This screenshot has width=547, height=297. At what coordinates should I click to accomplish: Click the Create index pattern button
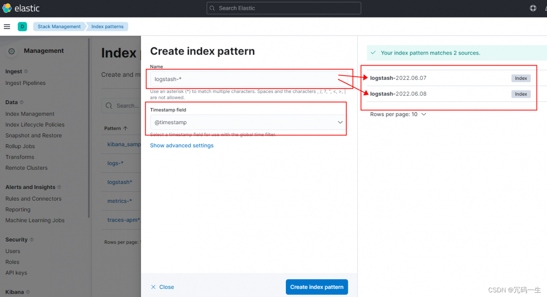[x=317, y=287]
